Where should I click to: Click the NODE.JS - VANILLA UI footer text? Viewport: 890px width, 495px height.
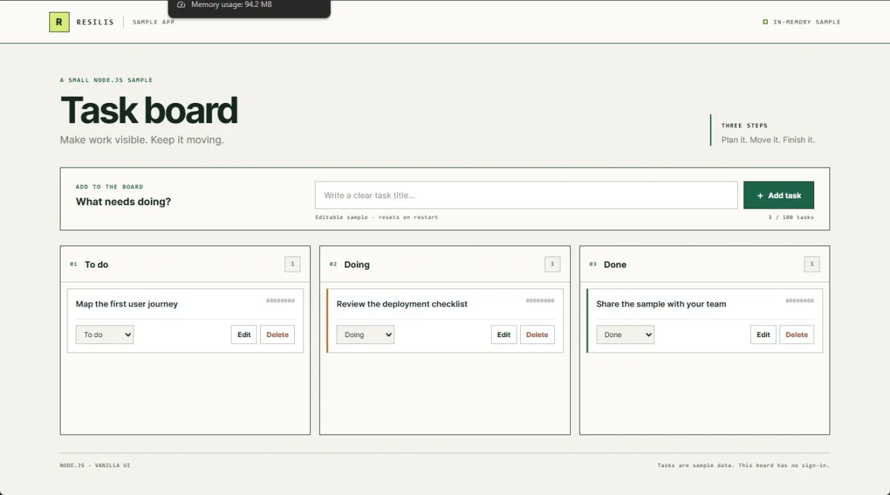coord(95,465)
